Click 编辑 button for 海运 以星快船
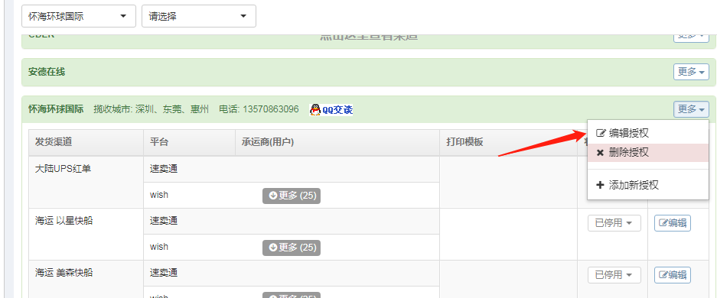 [672, 223]
